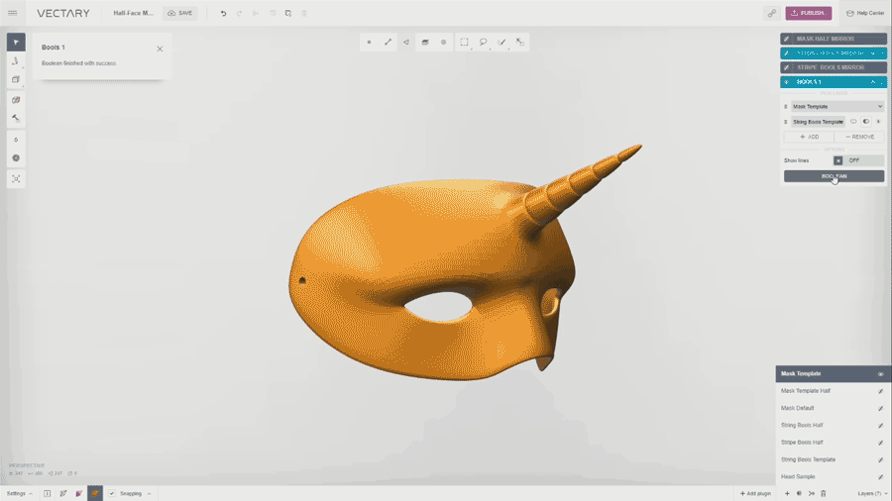The image size is (892, 501).
Task: Dismiss the Bools 1 notification
Action: pyautogui.click(x=160, y=49)
